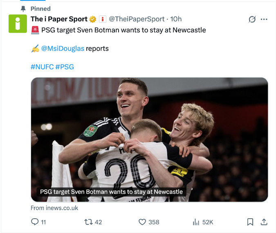Screen dimensions: 276x233
Task: Open the 10h timestamp link
Action: (176, 19)
